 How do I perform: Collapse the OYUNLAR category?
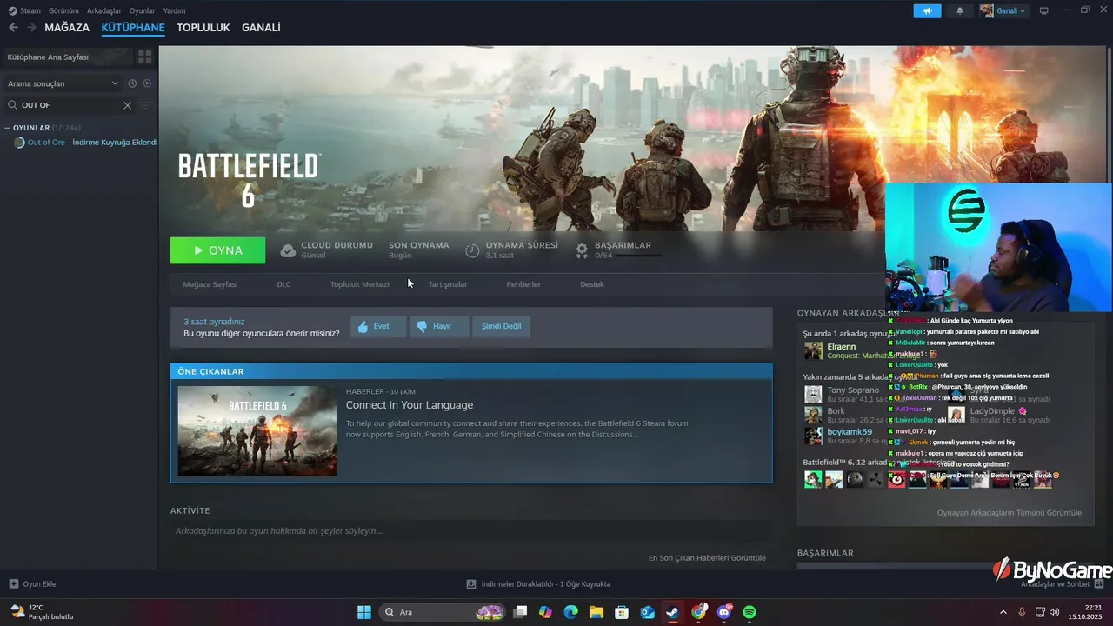point(7,128)
